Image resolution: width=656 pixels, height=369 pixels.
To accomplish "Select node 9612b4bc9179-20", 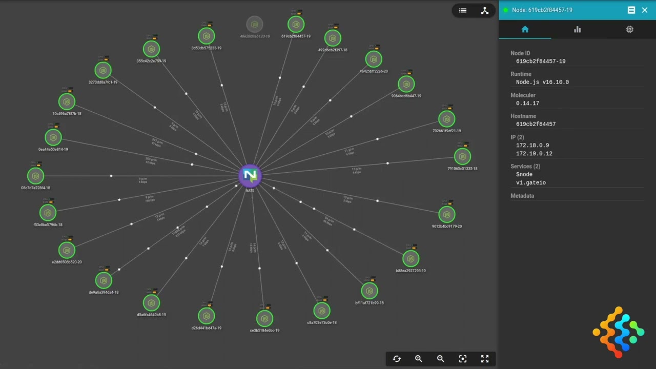I will pyautogui.click(x=447, y=214).
